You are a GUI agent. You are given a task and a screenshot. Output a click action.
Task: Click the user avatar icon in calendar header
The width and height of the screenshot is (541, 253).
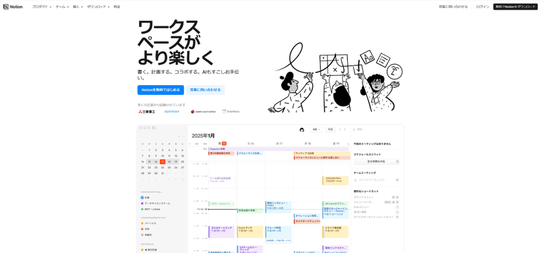pos(302,129)
